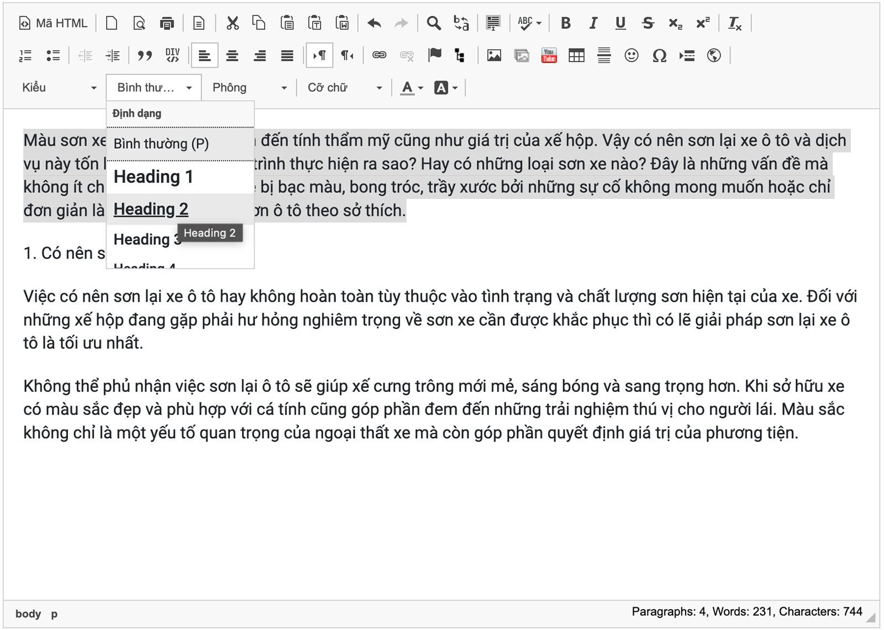
Task: Insert special character with the Omega icon
Action: coord(659,55)
